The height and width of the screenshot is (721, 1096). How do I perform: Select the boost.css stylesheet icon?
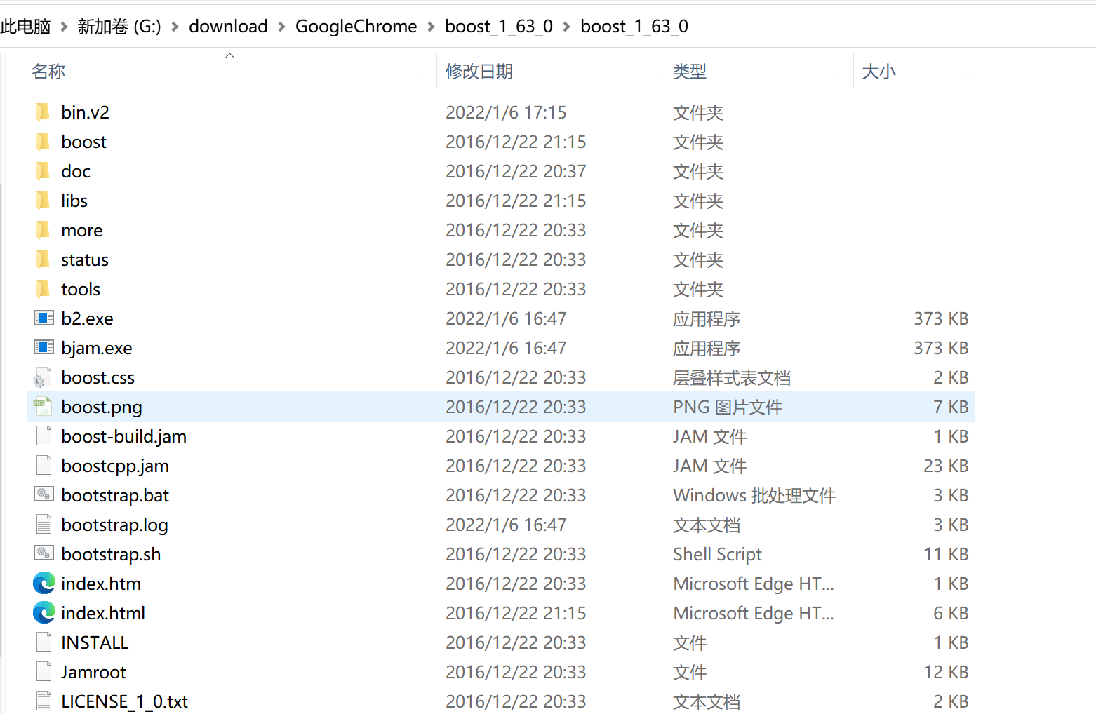point(43,377)
